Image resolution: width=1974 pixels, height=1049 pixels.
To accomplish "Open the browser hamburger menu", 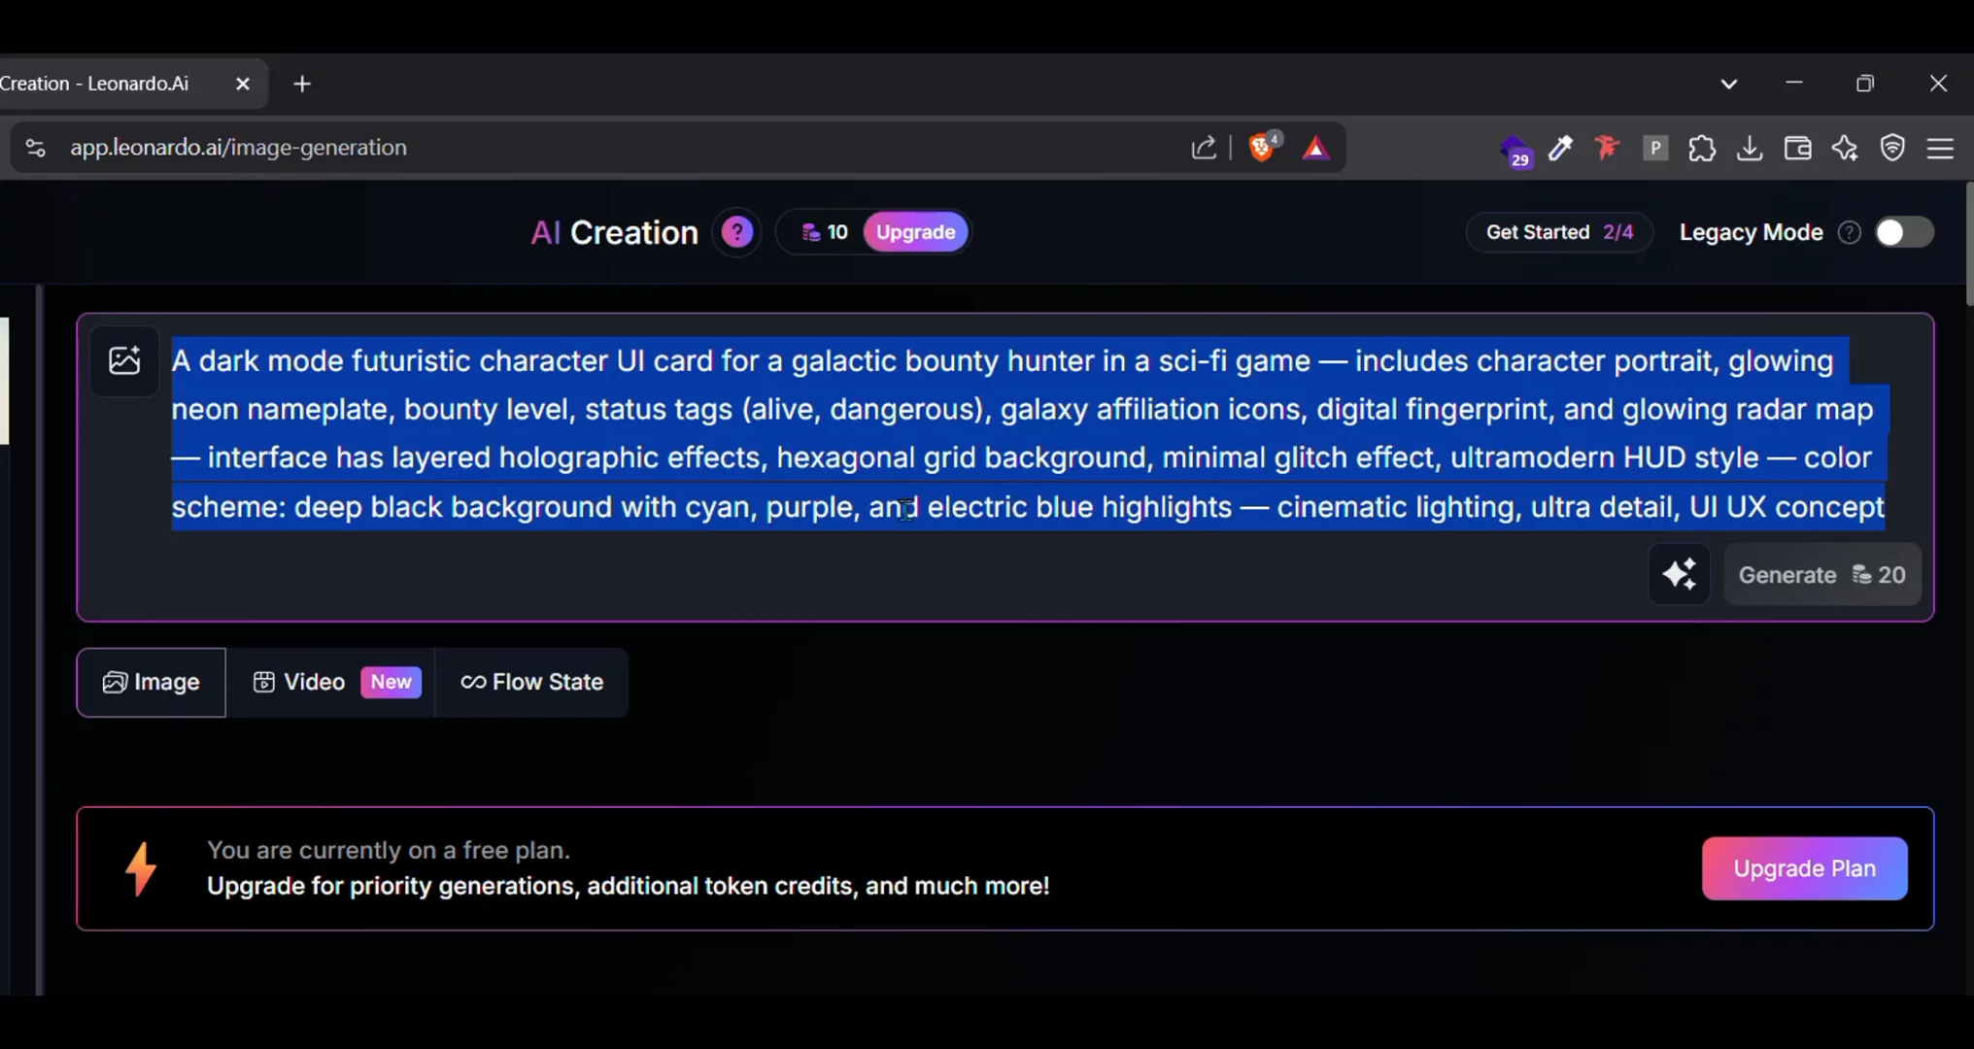I will click(1941, 148).
